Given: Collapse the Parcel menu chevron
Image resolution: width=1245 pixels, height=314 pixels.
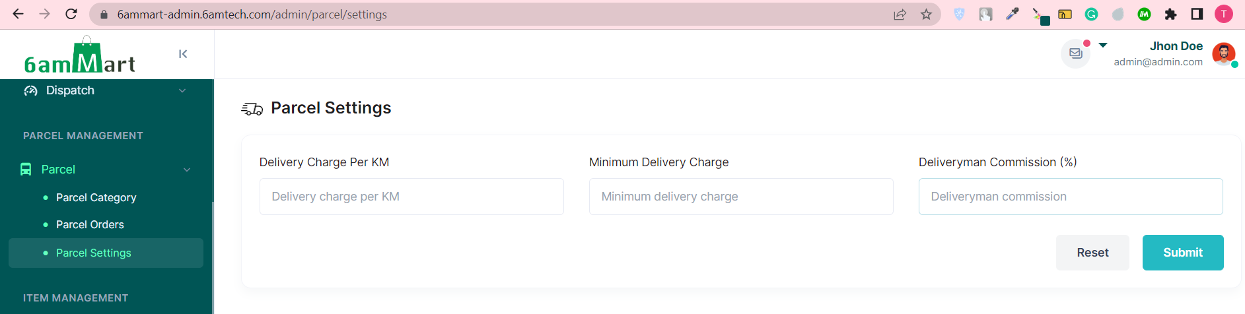Looking at the screenshot, I should tap(187, 170).
